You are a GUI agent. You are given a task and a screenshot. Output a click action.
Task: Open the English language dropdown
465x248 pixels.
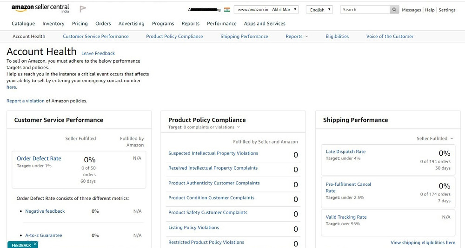coord(319,9)
